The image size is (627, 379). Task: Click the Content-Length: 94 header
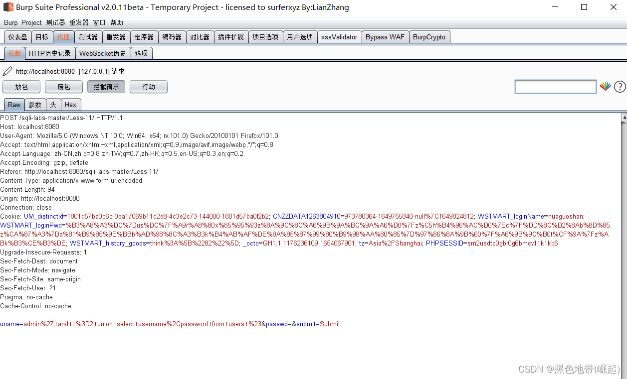pyautogui.click(x=27, y=190)
